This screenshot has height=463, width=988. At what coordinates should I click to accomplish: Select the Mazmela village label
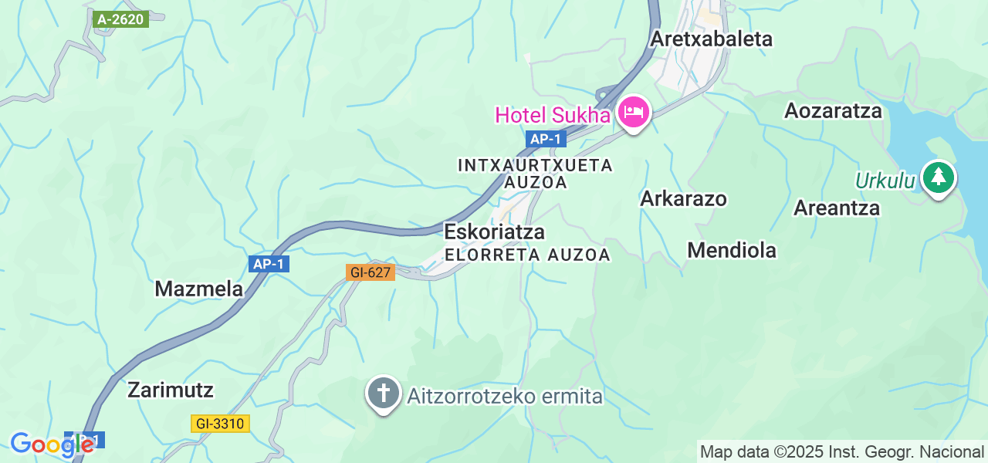[x=199, y=289]
